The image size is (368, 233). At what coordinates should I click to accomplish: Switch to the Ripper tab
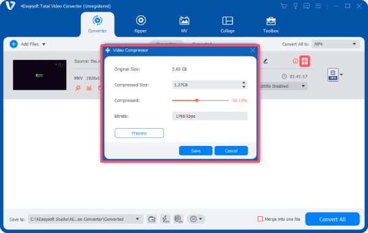coord(140,24)
